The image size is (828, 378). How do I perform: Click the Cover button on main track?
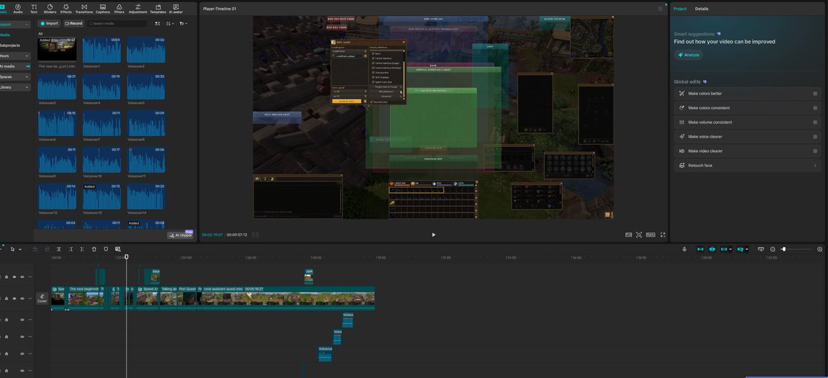(x=42, y=299)
